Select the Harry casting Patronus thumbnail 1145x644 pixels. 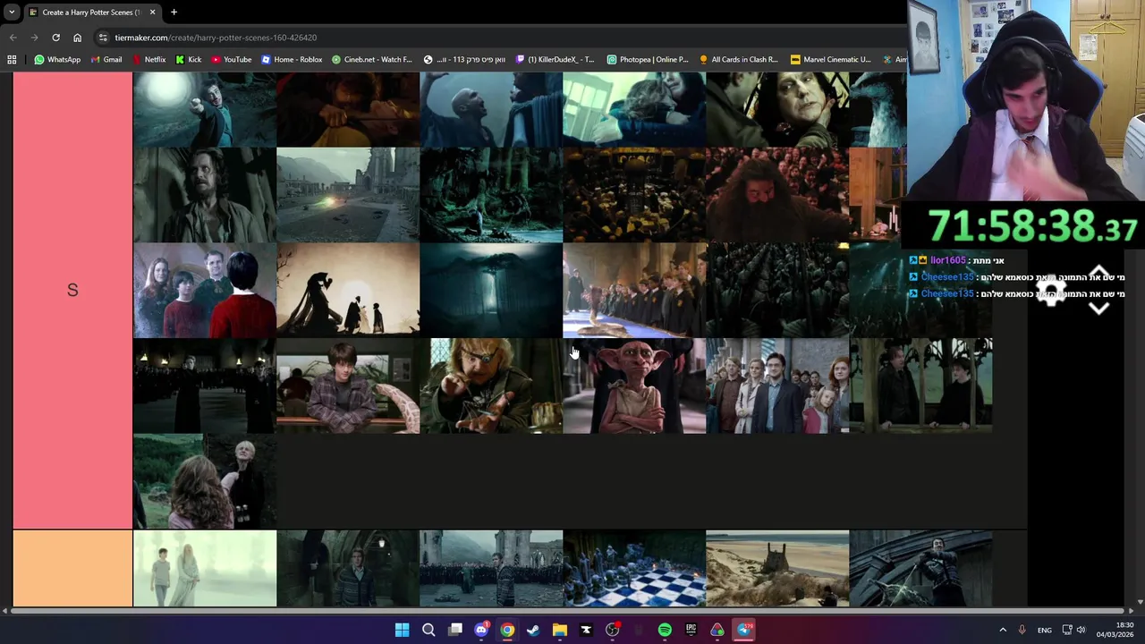pyautogui.click(x=205, y=109)
